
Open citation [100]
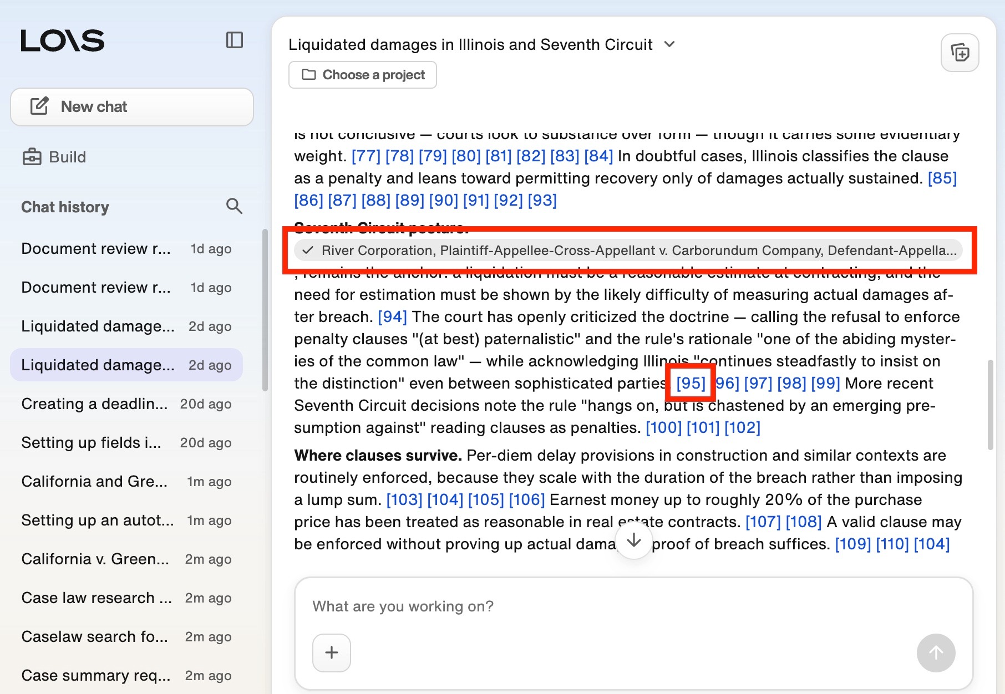pyautogui.click(x=664, y=428)
